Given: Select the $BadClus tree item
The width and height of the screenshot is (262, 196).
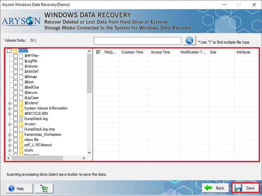Looking at the screenshot, I should pyautogui.click(x=31, y=87).
